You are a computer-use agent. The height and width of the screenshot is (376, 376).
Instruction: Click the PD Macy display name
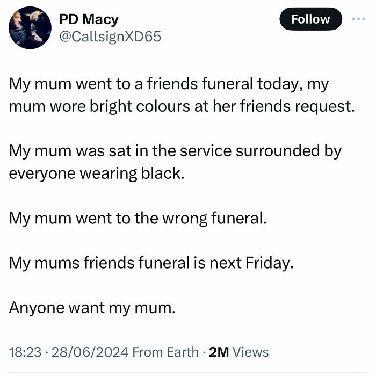pos(89,20)
